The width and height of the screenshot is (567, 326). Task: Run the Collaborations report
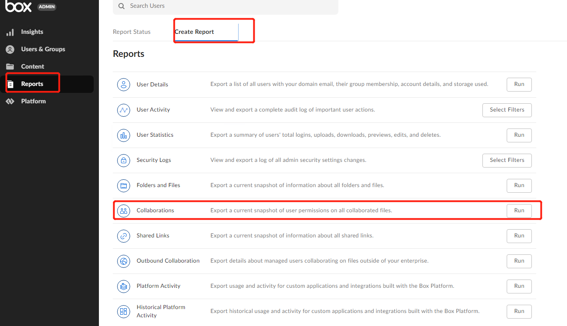519,211
